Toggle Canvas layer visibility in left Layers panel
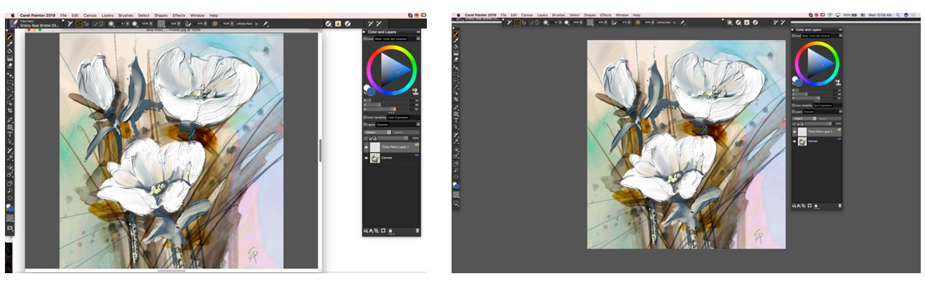This screenshot has width=925, height=288. click(366, 158)
